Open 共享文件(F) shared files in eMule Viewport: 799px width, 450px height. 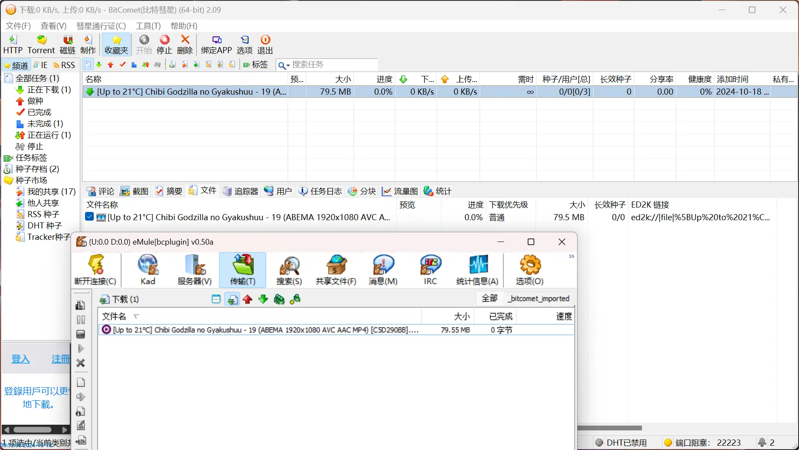(336, 269)
